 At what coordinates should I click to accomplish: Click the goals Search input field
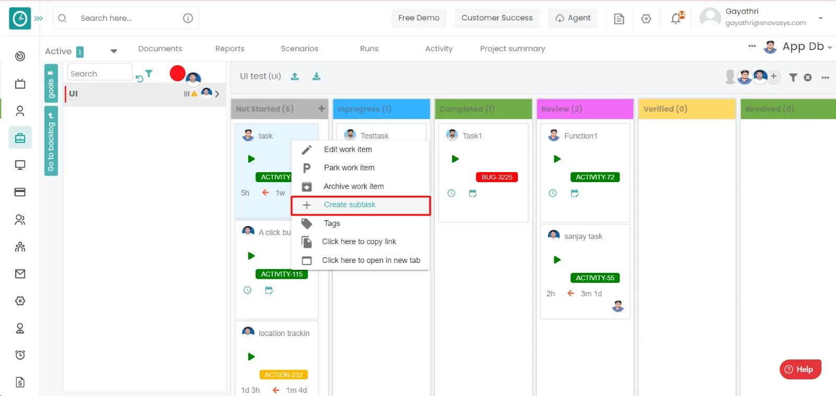(99, 74)
